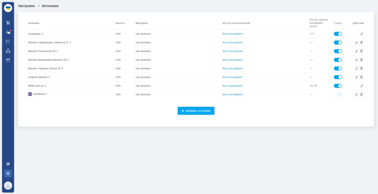Disable the Магазин Червоної Калини 36 toggle
The height and width of the screenshot is (194, 378).
pyautogui.click(x=338, y=68)
